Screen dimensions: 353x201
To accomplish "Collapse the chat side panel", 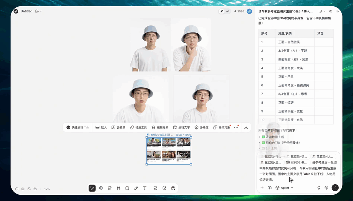I will coord(337,11).
